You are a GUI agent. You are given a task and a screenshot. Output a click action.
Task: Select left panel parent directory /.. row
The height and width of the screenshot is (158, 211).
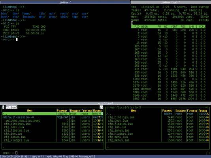click(x=53, y=114)
